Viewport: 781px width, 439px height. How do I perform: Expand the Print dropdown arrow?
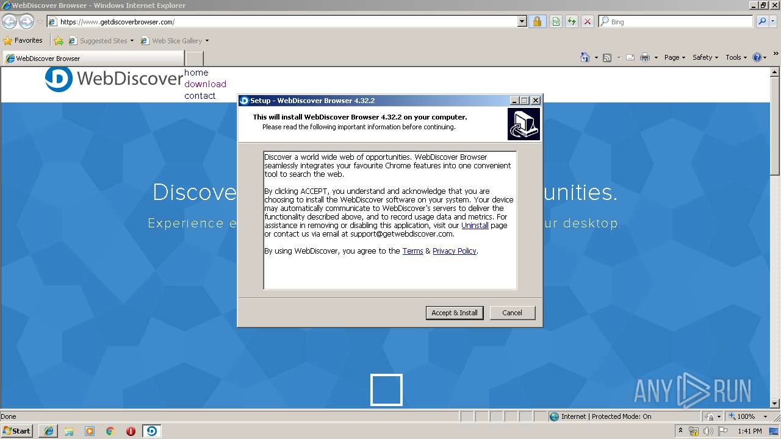[x=656, y=57]
